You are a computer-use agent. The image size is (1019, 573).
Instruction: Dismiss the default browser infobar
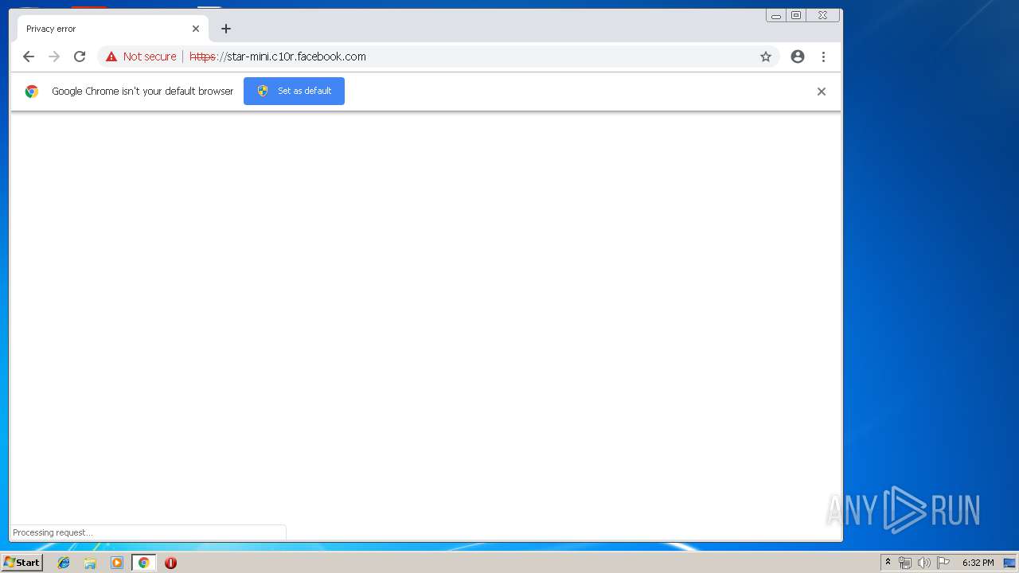pos(822,92)
